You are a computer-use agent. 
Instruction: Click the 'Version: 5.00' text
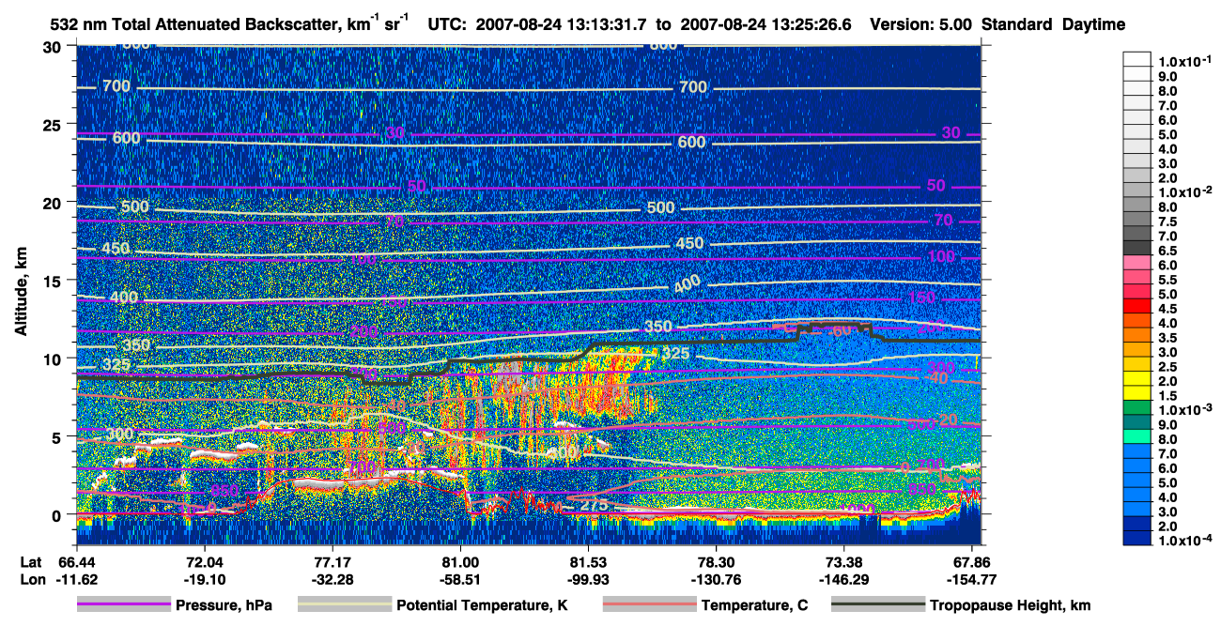pos(920,25)
